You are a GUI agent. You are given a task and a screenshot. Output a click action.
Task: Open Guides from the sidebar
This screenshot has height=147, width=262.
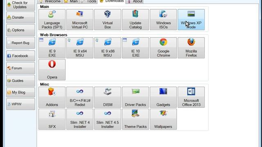(20, 81)
